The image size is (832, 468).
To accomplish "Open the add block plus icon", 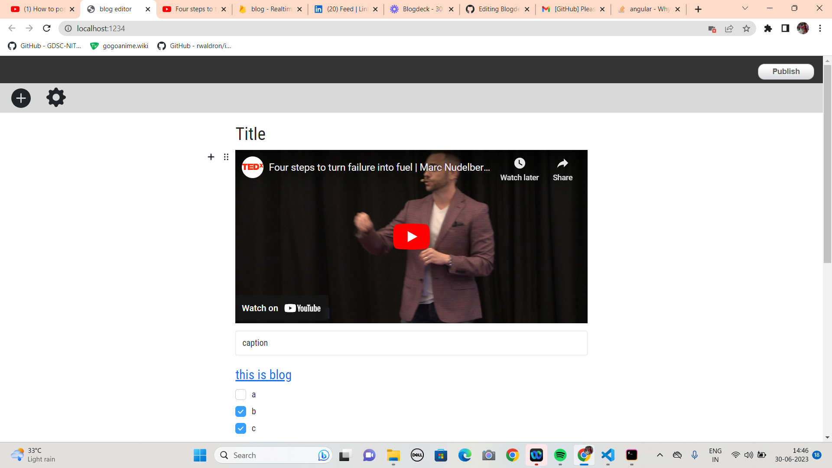I will click(20, 98).
